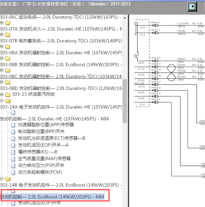Click folder icon under 303-08B 发动机辐射控制
This screenshot has width=205, height=207.
7,70
